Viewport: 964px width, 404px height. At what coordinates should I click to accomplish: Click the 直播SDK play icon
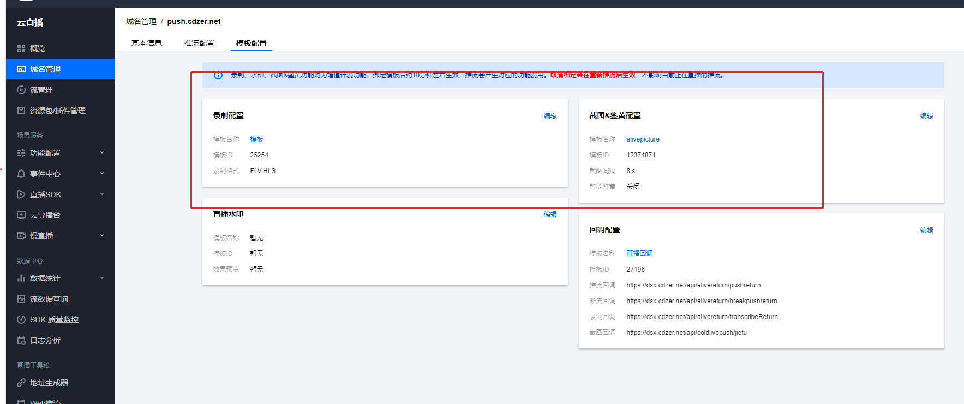[x=21, y=194]
